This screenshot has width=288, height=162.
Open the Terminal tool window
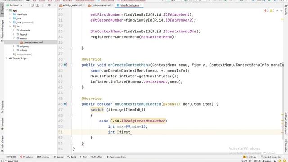click(x=43, y=157)
